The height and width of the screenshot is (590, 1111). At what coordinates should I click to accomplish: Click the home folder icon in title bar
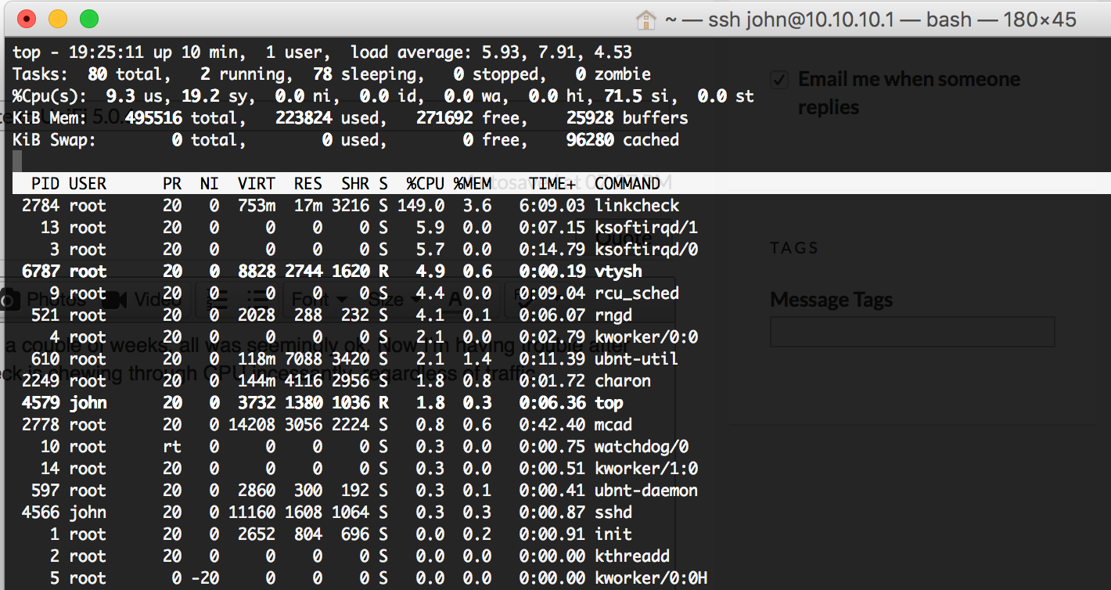point(645,19)
